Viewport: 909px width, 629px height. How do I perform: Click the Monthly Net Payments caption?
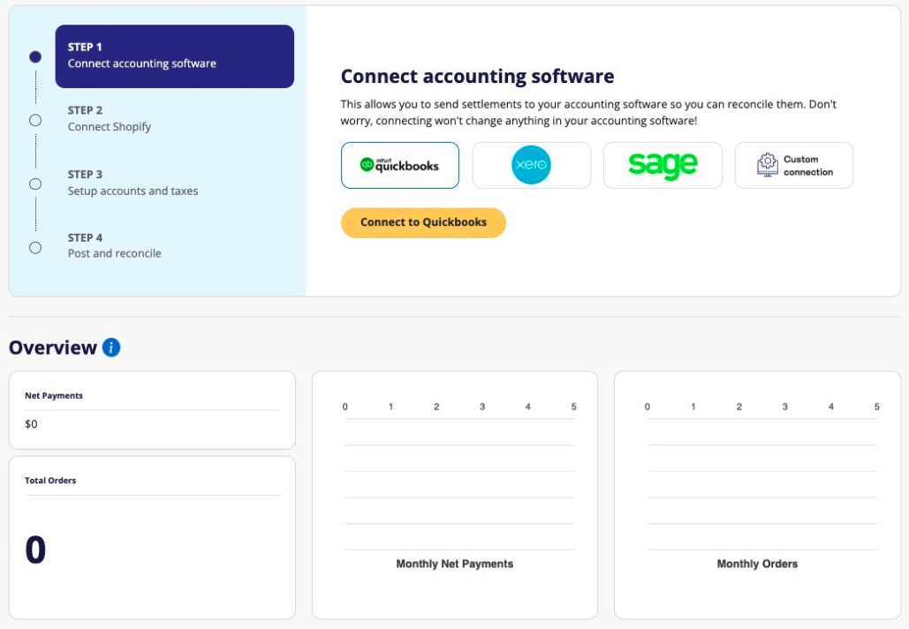coord(454,564)
